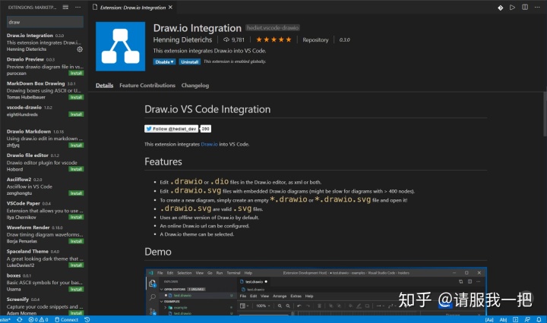Install boxes extension by Usama
This screenshot has height=323, width=547.
(x=76, y=289)
